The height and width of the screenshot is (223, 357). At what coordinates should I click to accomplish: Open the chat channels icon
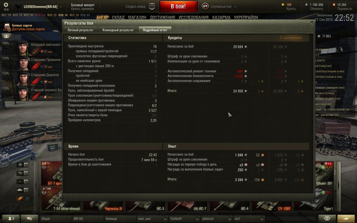(29, 219)
